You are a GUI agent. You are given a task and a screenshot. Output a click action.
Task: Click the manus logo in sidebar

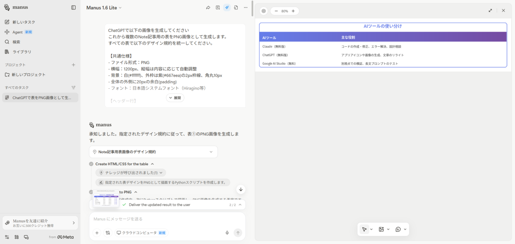pos(15,7)
